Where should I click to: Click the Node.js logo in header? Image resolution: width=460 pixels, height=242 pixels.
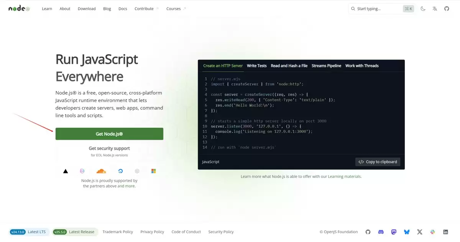pos(19,8)
